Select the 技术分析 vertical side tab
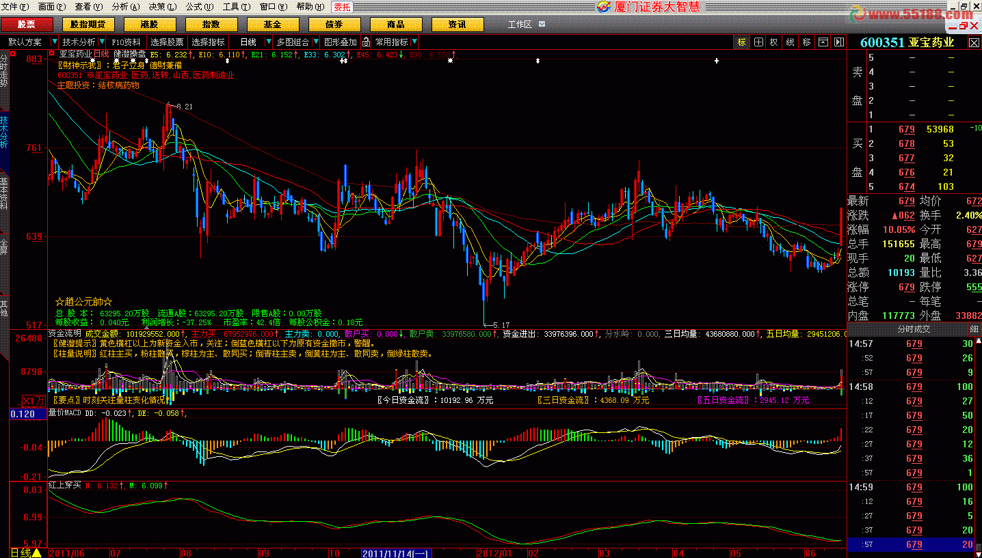Image resolution: width=982 pixels, height=558 pixels. [4, 132]
